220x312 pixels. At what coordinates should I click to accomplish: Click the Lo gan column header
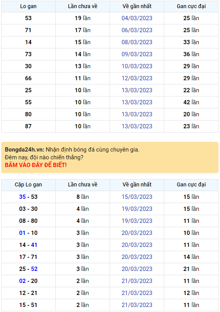(x=28, y=6)
